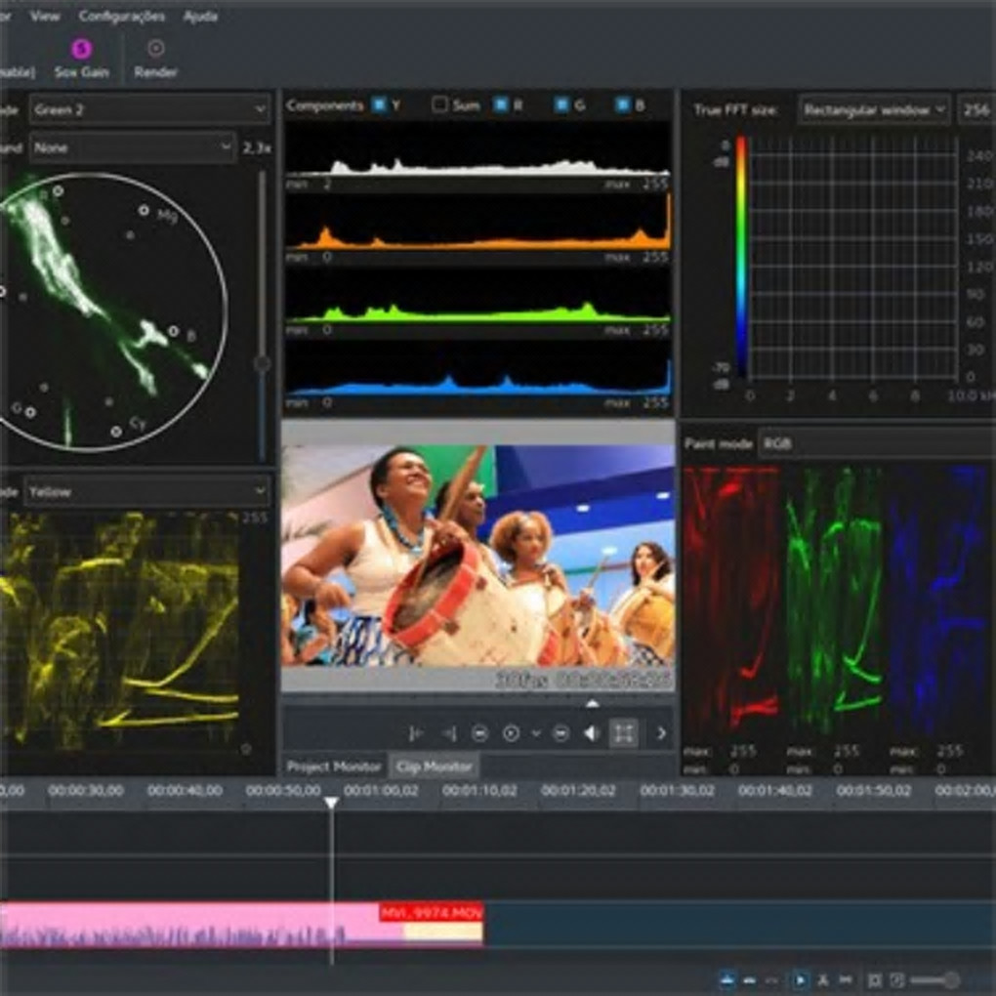Image resolution: width=996 pixels, height=996 pixels.
Task: Set zone in point in the monitor
Action: [x=416, y=733]
